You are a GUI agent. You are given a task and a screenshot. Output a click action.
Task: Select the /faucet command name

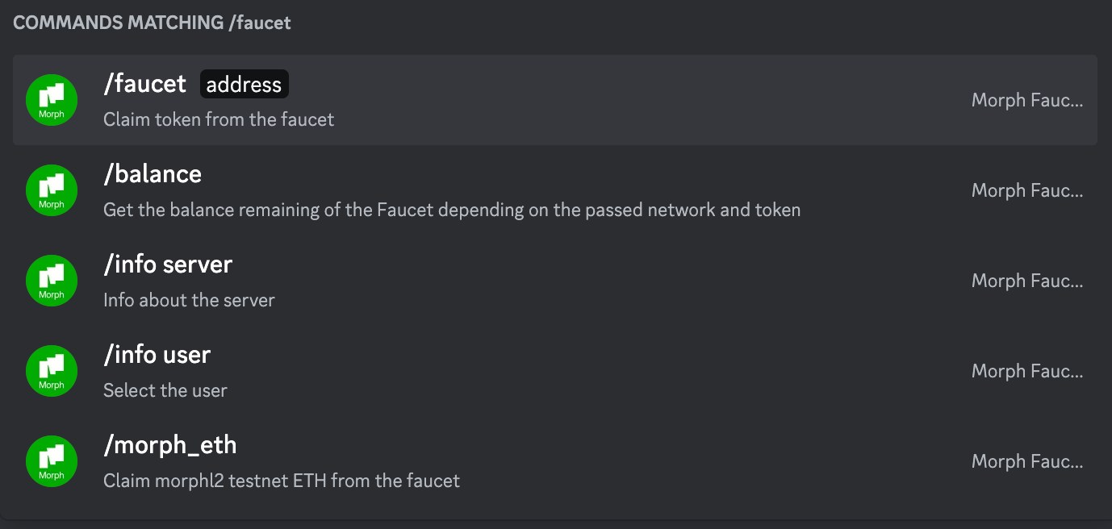(144, 84)
